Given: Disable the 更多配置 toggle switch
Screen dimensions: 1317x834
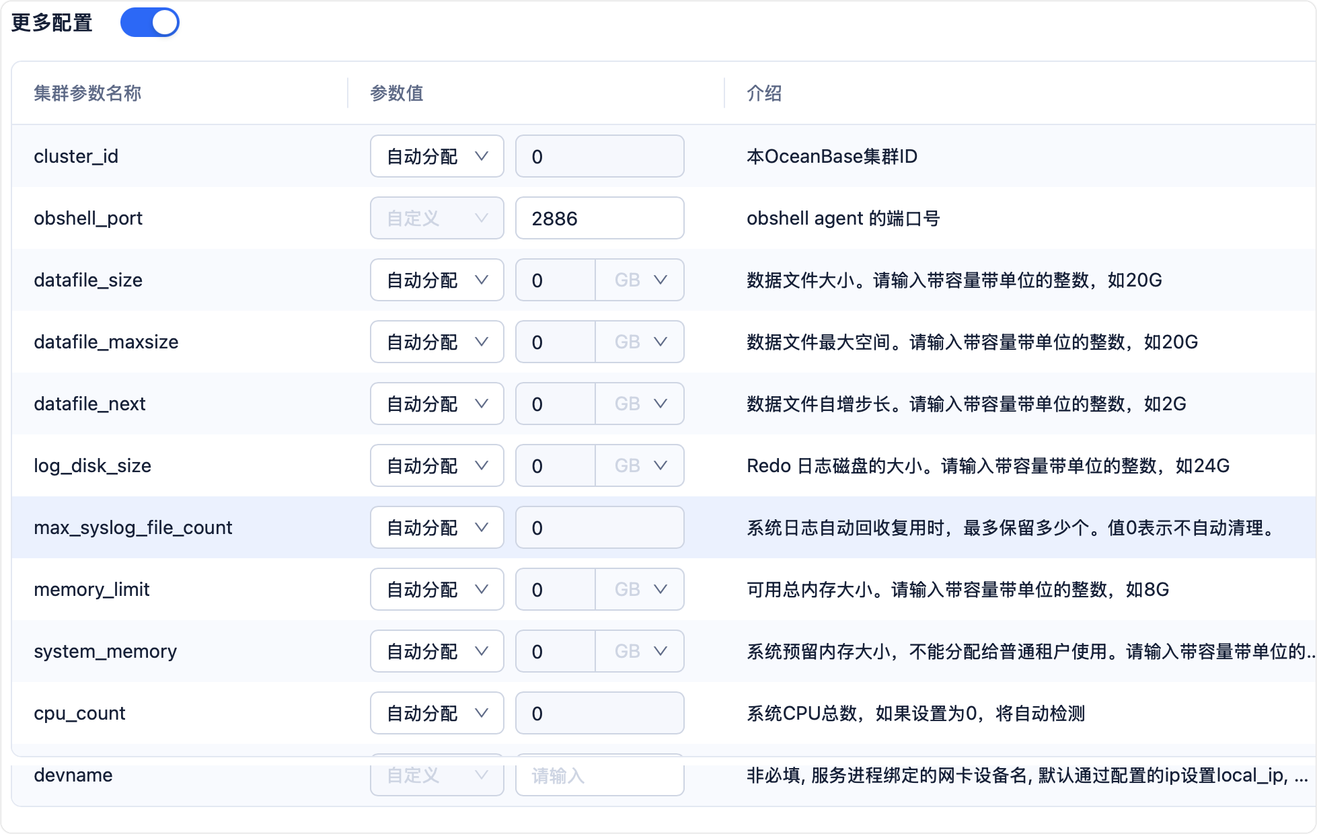Looking at the screenshot, I should point(149,22).
